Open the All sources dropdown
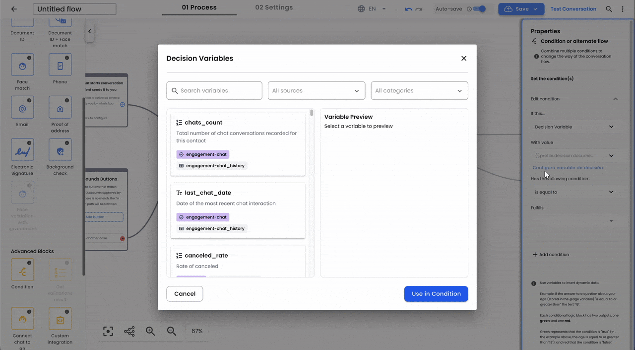 [316, 90]
